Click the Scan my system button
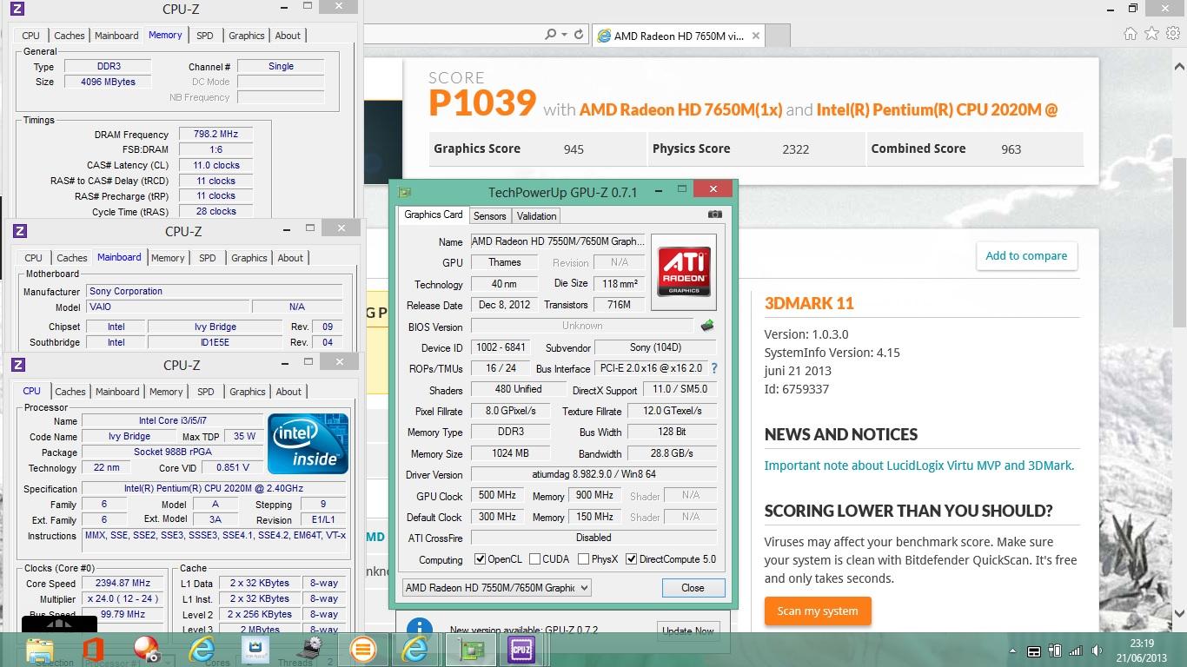Screen dimensions: 1187x667 tap(818, 611)
